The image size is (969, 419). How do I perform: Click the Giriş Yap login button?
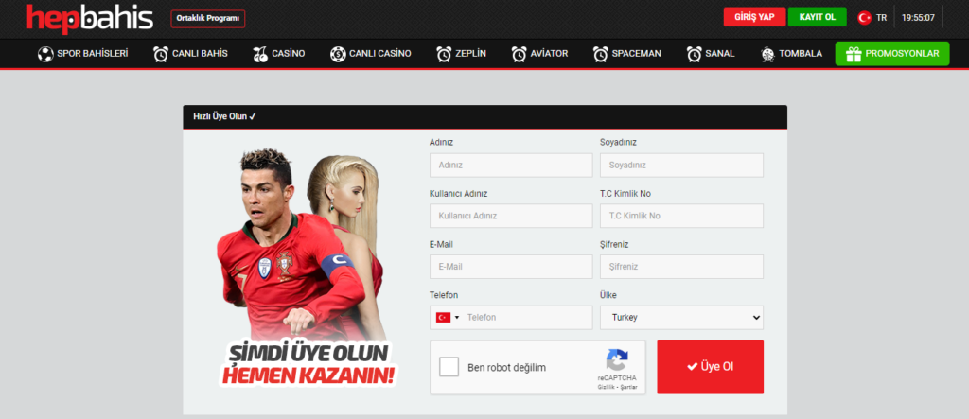[754, 17]
